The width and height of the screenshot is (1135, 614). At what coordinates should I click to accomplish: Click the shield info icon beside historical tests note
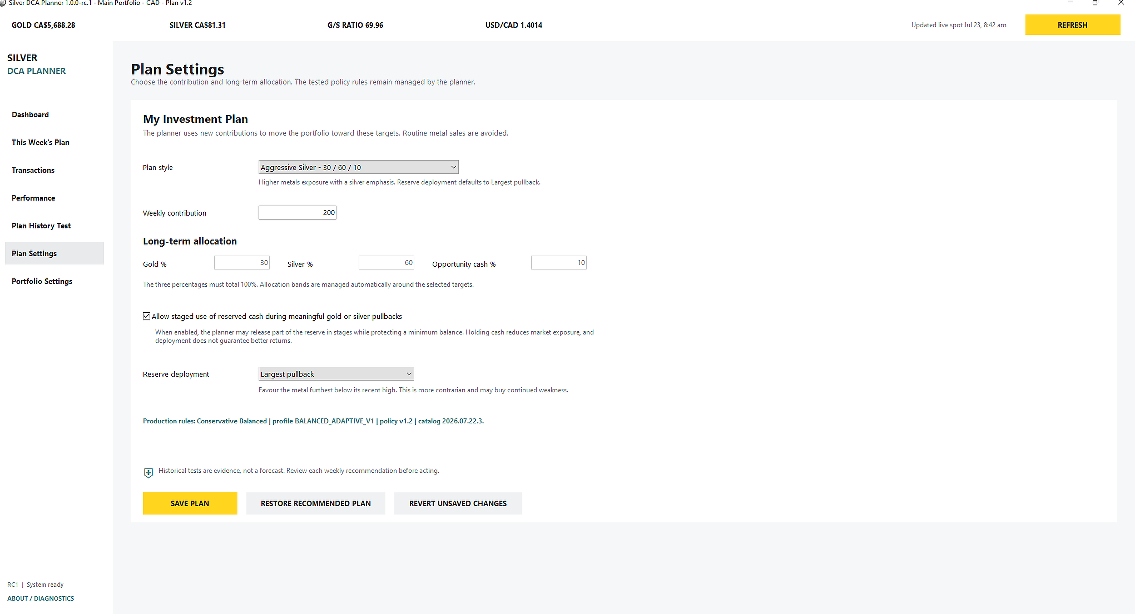(x=148, y=473)
